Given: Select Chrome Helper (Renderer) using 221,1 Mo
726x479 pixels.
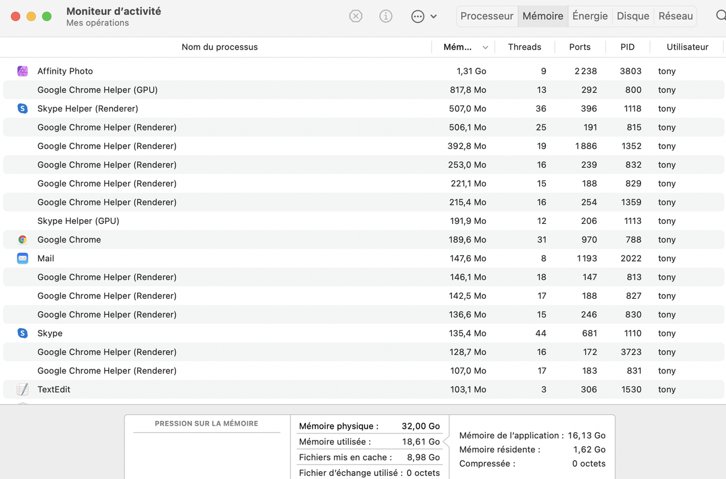Looking at the screenshot, I should 364,183.
